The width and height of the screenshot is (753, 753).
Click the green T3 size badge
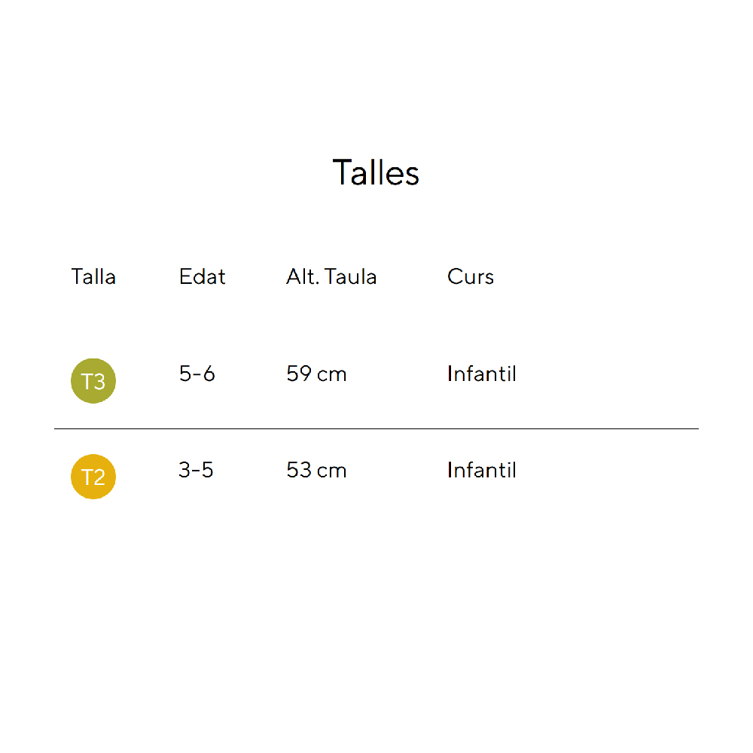tap(93, 381)
